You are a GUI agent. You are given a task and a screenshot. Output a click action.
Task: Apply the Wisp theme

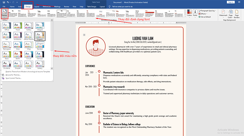[x=29, y=46]
